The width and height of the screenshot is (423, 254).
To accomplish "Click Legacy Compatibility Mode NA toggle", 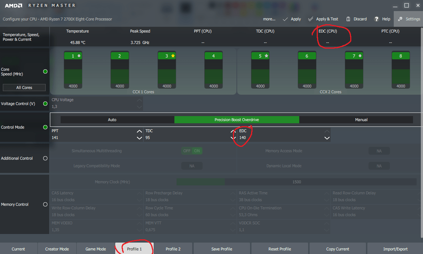I will click(192, 166).
